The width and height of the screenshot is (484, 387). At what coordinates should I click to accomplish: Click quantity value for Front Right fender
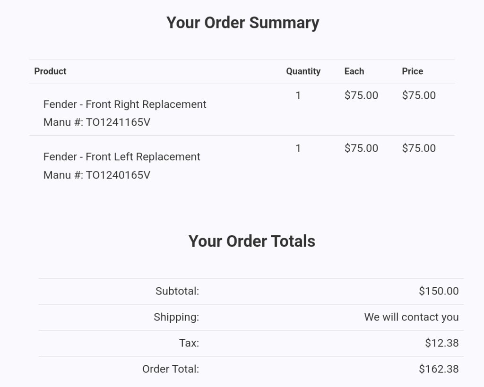coord(298,95)
